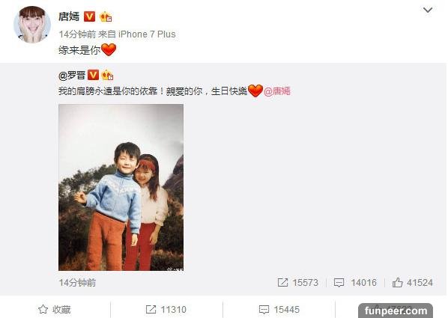Open the @罗晋 username link
Image resolution: width=448 pixels, height=318 pixels.
tap(72, 76)
